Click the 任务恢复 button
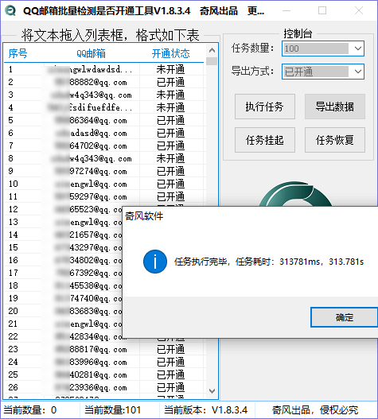 click(x=335, y=140)
